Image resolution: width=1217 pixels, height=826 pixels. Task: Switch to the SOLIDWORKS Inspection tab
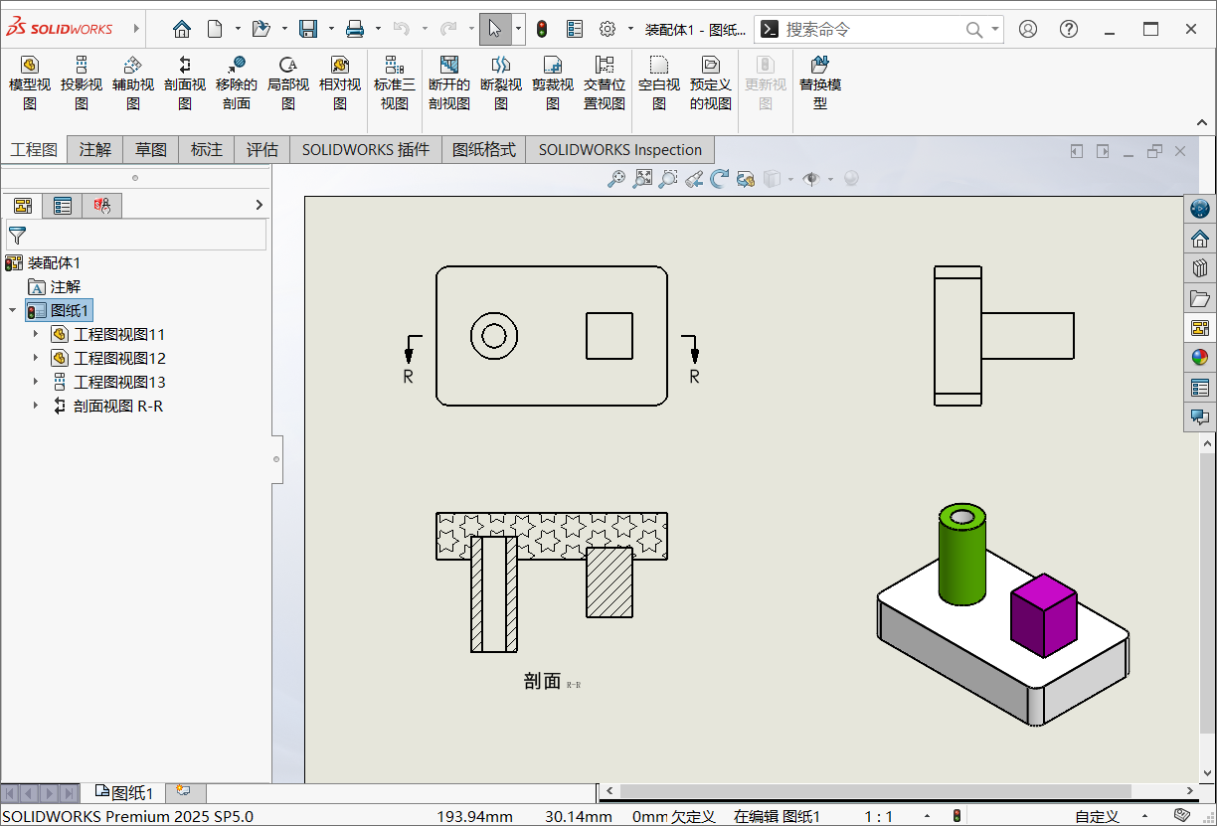620,150
